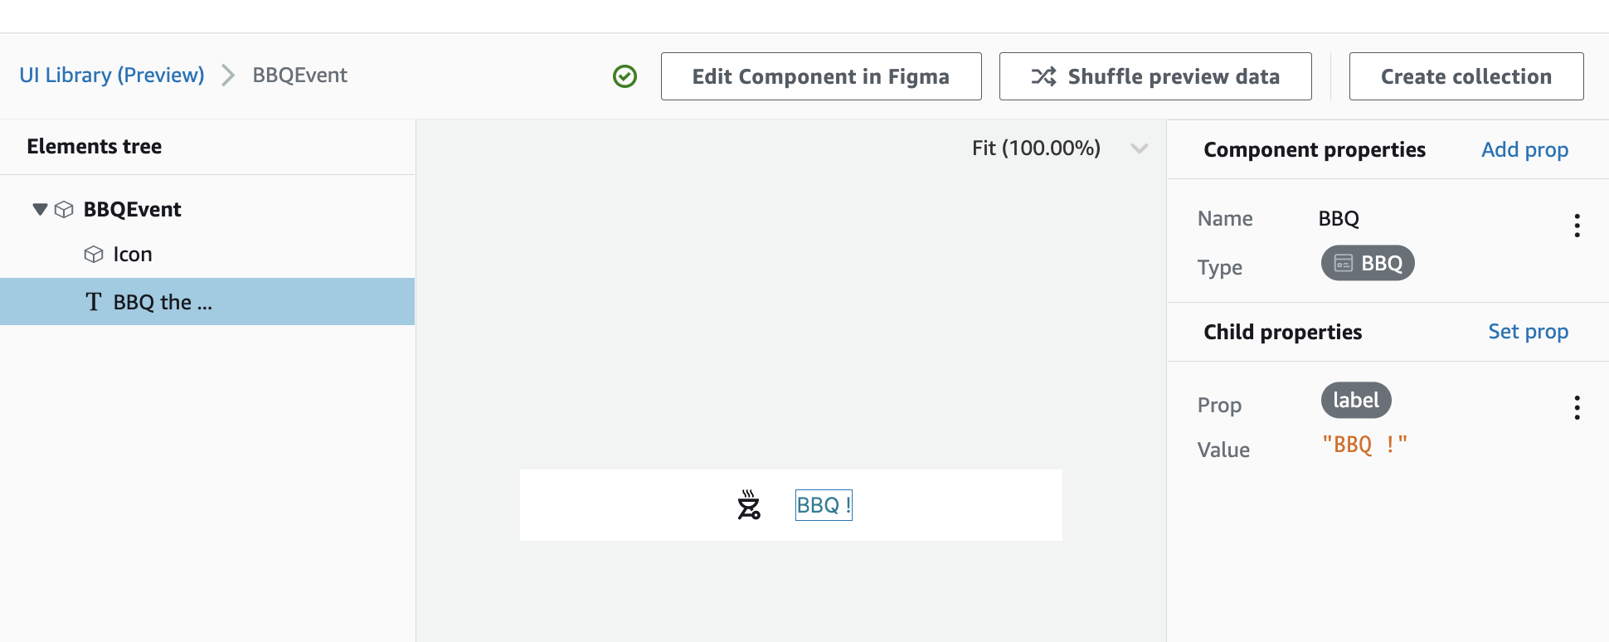Click the shuffle icon in Shuffle preview data

[x=1044, y=75]
